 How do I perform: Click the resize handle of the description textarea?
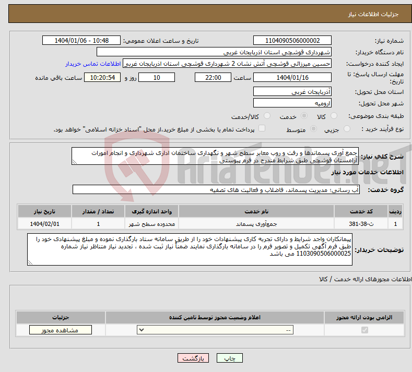pos(74,162)
